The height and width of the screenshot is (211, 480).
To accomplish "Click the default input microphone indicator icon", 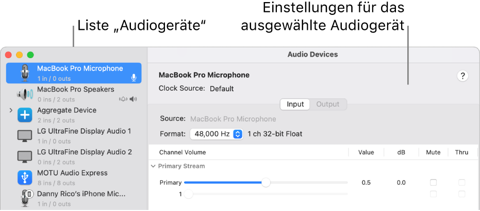I will pos(134,78).
